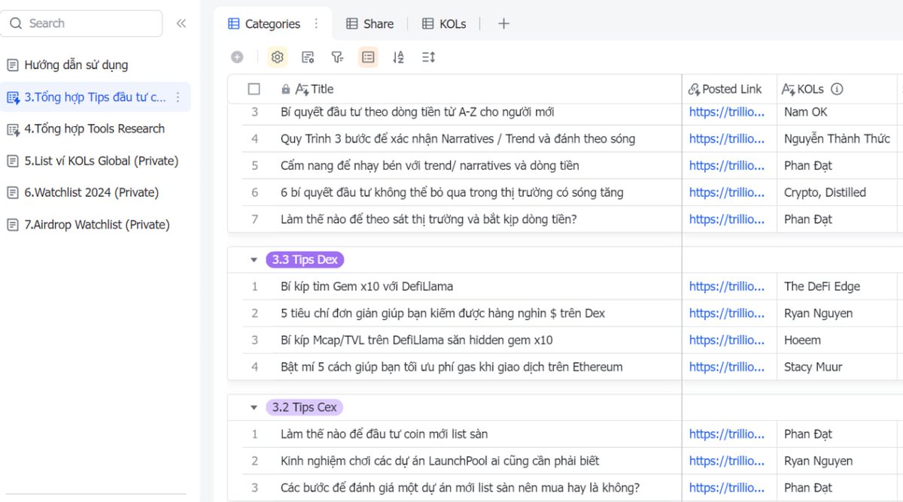Click the magnifying glass in the Search box
903x502 pixels.
pyautogui.click(x=17, y=23)
